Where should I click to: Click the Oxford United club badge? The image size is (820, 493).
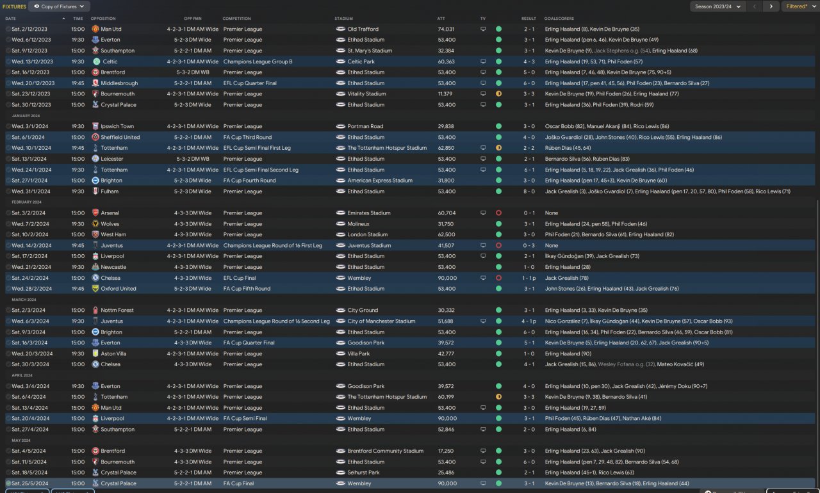[x=95, y=289]
